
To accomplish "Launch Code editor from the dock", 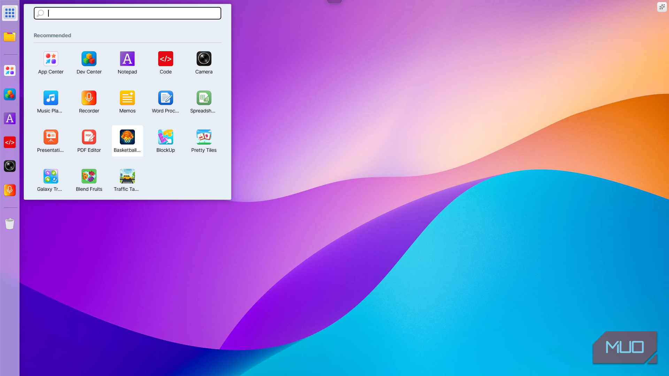I will click(x=10, y=142).
